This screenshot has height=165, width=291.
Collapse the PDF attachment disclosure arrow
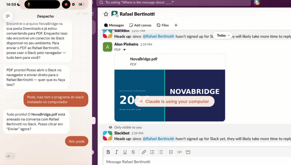pyautogui.click(x=124, y=50)
